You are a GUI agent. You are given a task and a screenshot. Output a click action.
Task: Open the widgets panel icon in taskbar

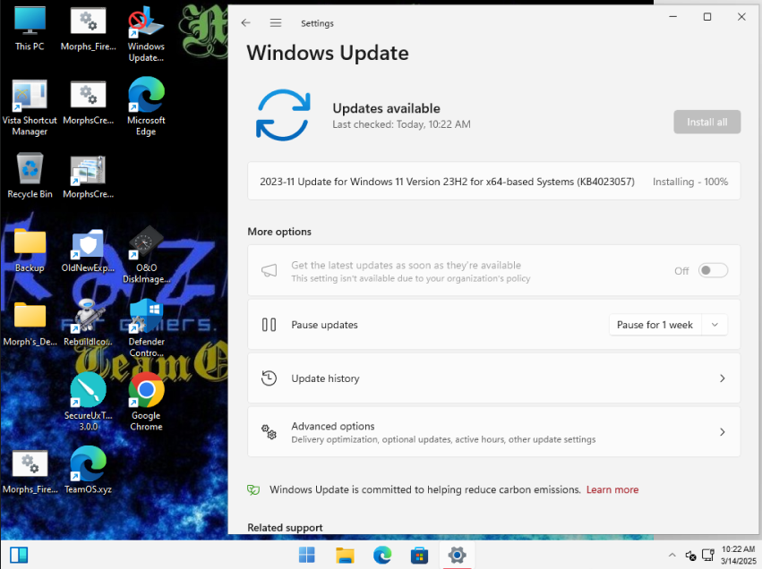click(x=19, y=555)
